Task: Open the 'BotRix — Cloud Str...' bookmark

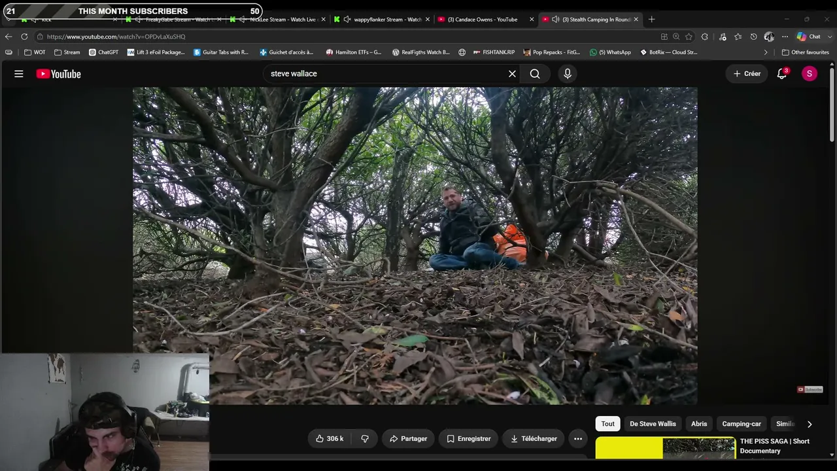Action: (669, 52)
